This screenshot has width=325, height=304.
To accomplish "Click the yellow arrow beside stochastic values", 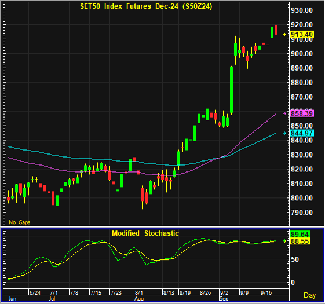I will click(x=285, y=241).
